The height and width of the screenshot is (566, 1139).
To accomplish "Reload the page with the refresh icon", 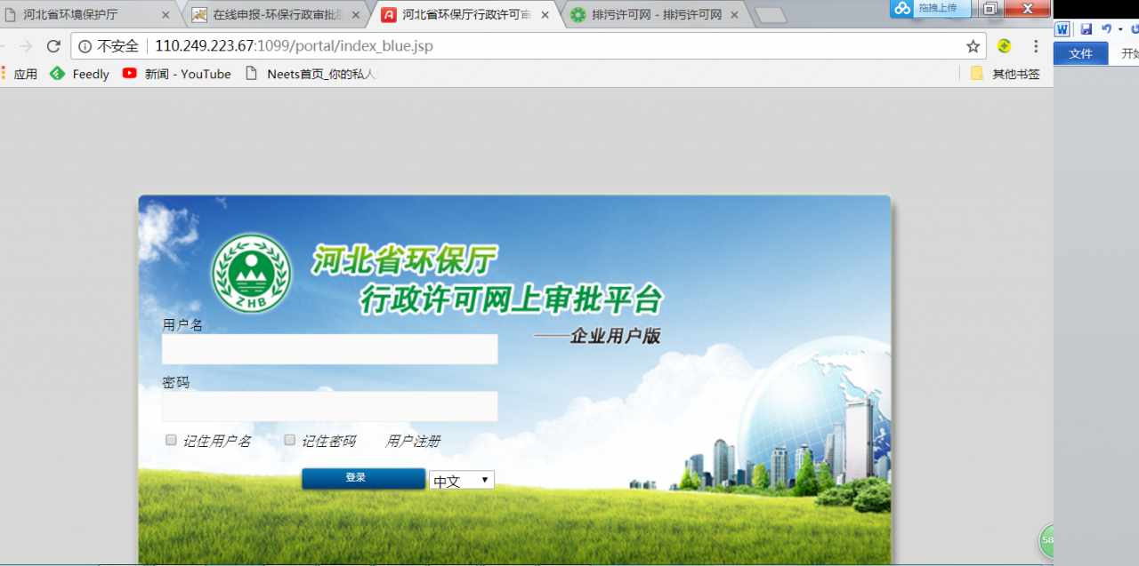I will 55,45.
